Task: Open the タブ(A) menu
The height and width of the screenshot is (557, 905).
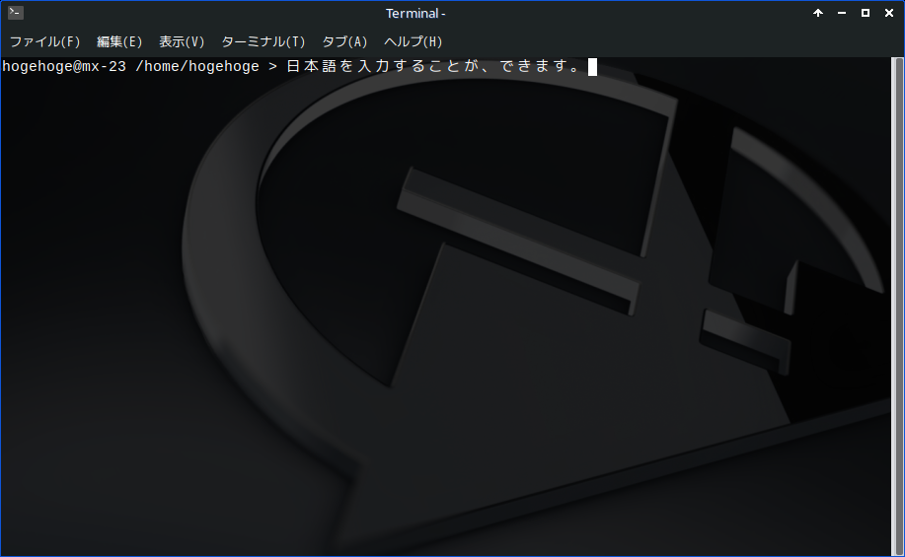Action: coord(344,41)
